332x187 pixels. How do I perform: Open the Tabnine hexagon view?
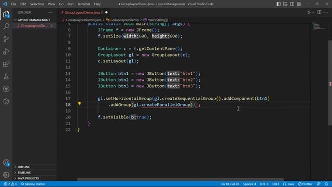(x=6, y=101)
